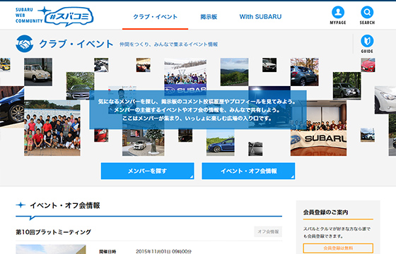Open the 掲示板 navigation tab
The height and width of the screenshot is (254, 396).
(209, 17)
